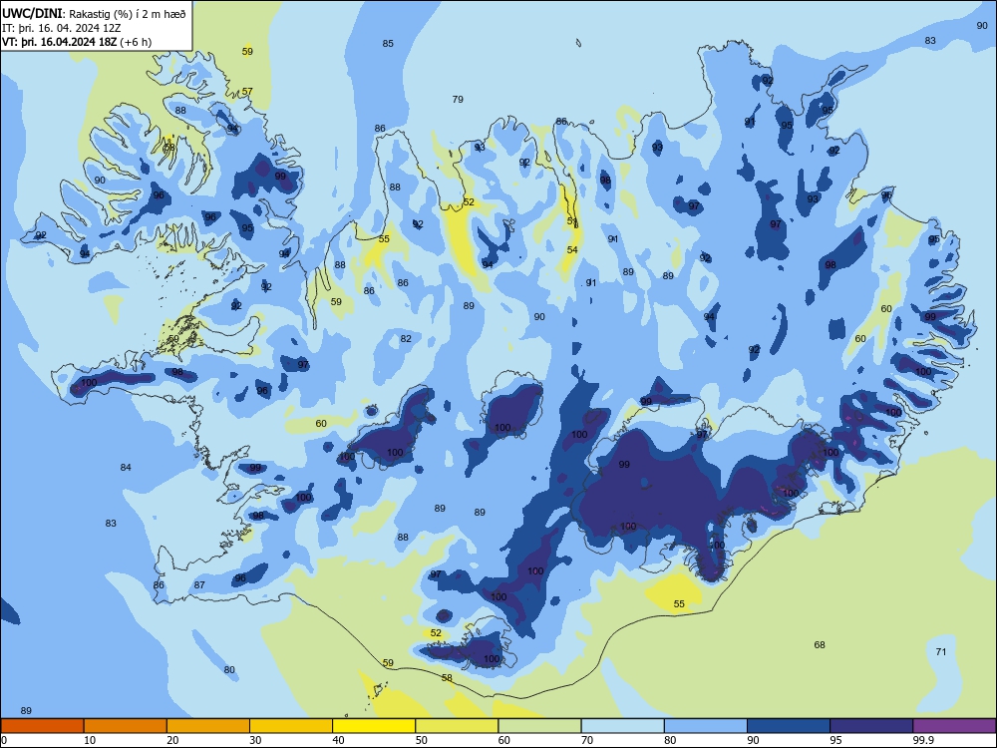Click the purple above-99.9 legend swatch
Screen dimensions: 997x748
point(954,726)
